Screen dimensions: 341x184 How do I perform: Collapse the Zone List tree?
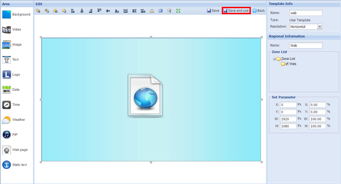(274, 59)
